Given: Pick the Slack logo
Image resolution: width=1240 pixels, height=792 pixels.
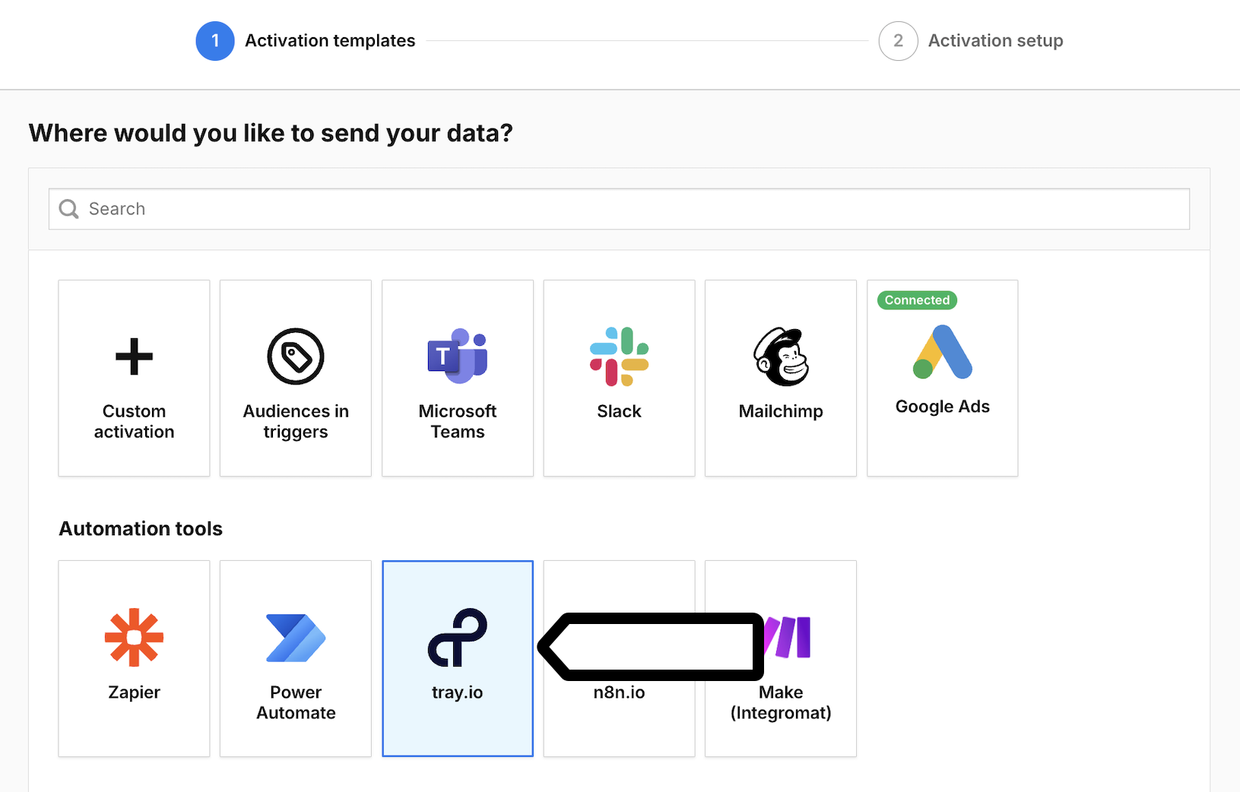Looking at the screenshot, I should pyautogui.click(x=619, y=356).
